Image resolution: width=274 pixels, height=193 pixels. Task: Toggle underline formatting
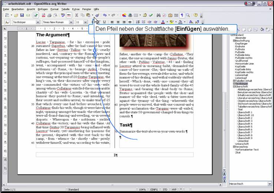(105, 22)
